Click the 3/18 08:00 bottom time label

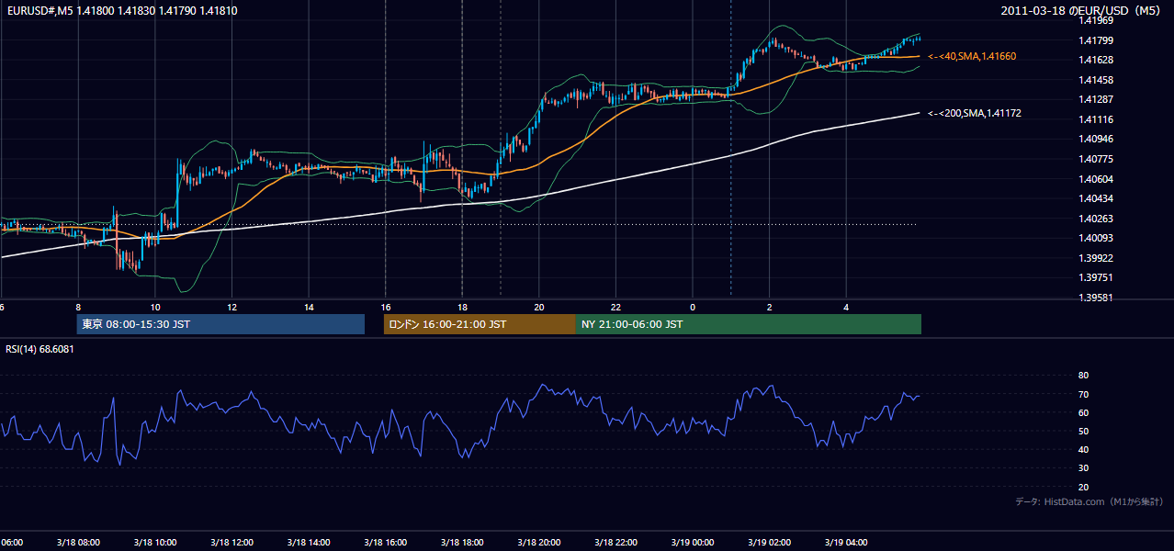77,542
